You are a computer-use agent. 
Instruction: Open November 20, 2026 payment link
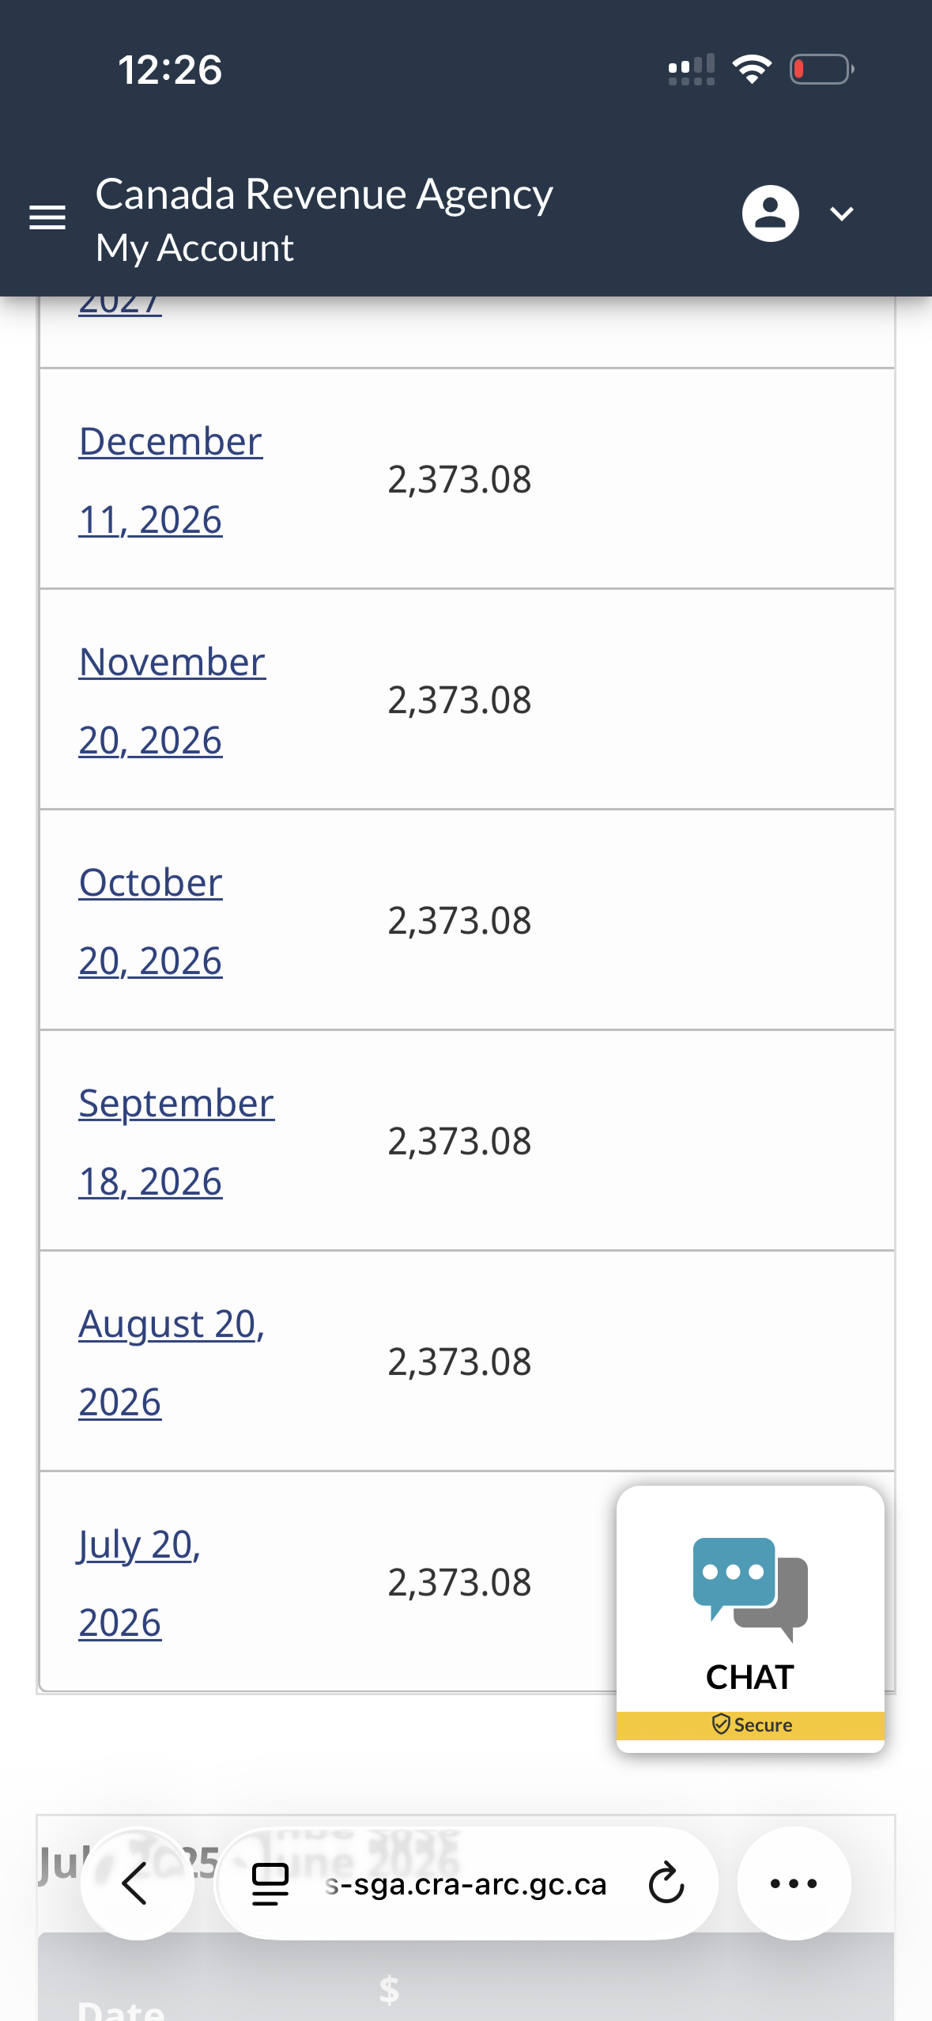(x=172, y=701)
